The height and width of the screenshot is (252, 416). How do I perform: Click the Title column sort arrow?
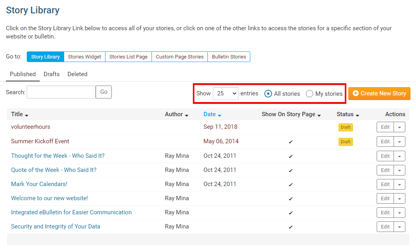(27, 115)
